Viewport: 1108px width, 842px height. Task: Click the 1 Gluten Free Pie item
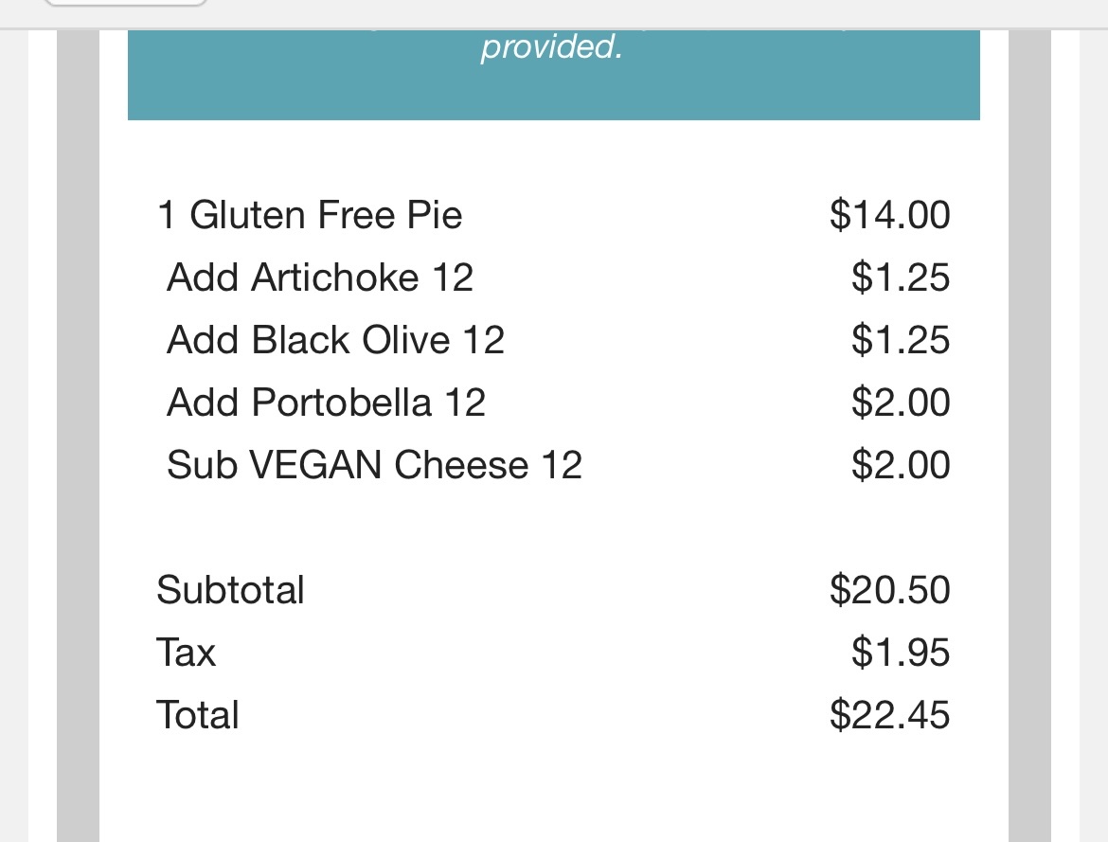pos(310,215)
